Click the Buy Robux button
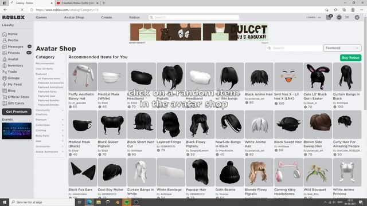367x206 pixels. click(x=350, y=58)
